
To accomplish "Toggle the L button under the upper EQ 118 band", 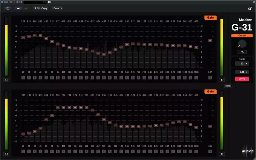I will point(63,77).
